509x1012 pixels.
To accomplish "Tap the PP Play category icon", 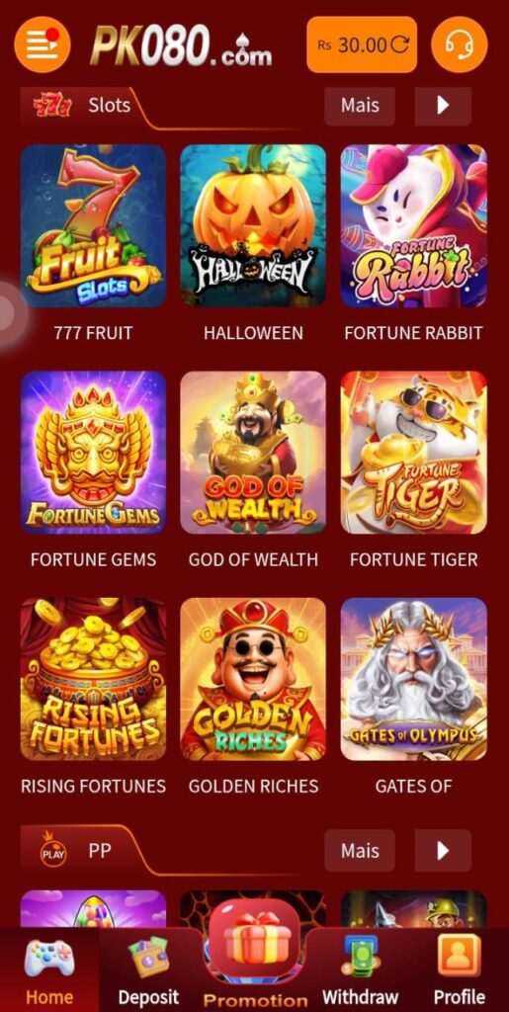I will 53,850.
